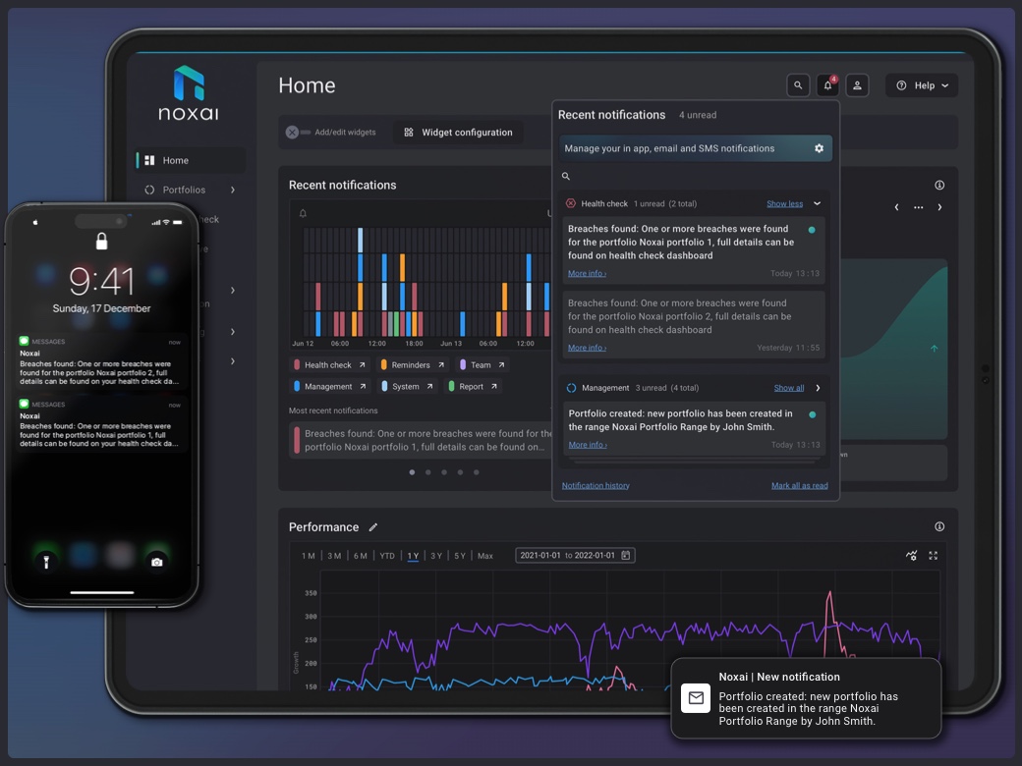Open calendar icon in date range
This screenshot has height=766, width=1022.
coord(625,556)
